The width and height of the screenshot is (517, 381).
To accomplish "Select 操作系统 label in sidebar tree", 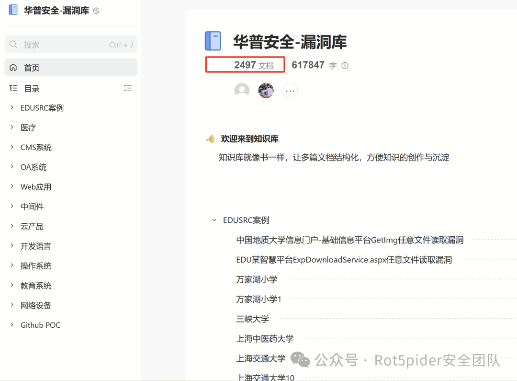I will (35, 266).
